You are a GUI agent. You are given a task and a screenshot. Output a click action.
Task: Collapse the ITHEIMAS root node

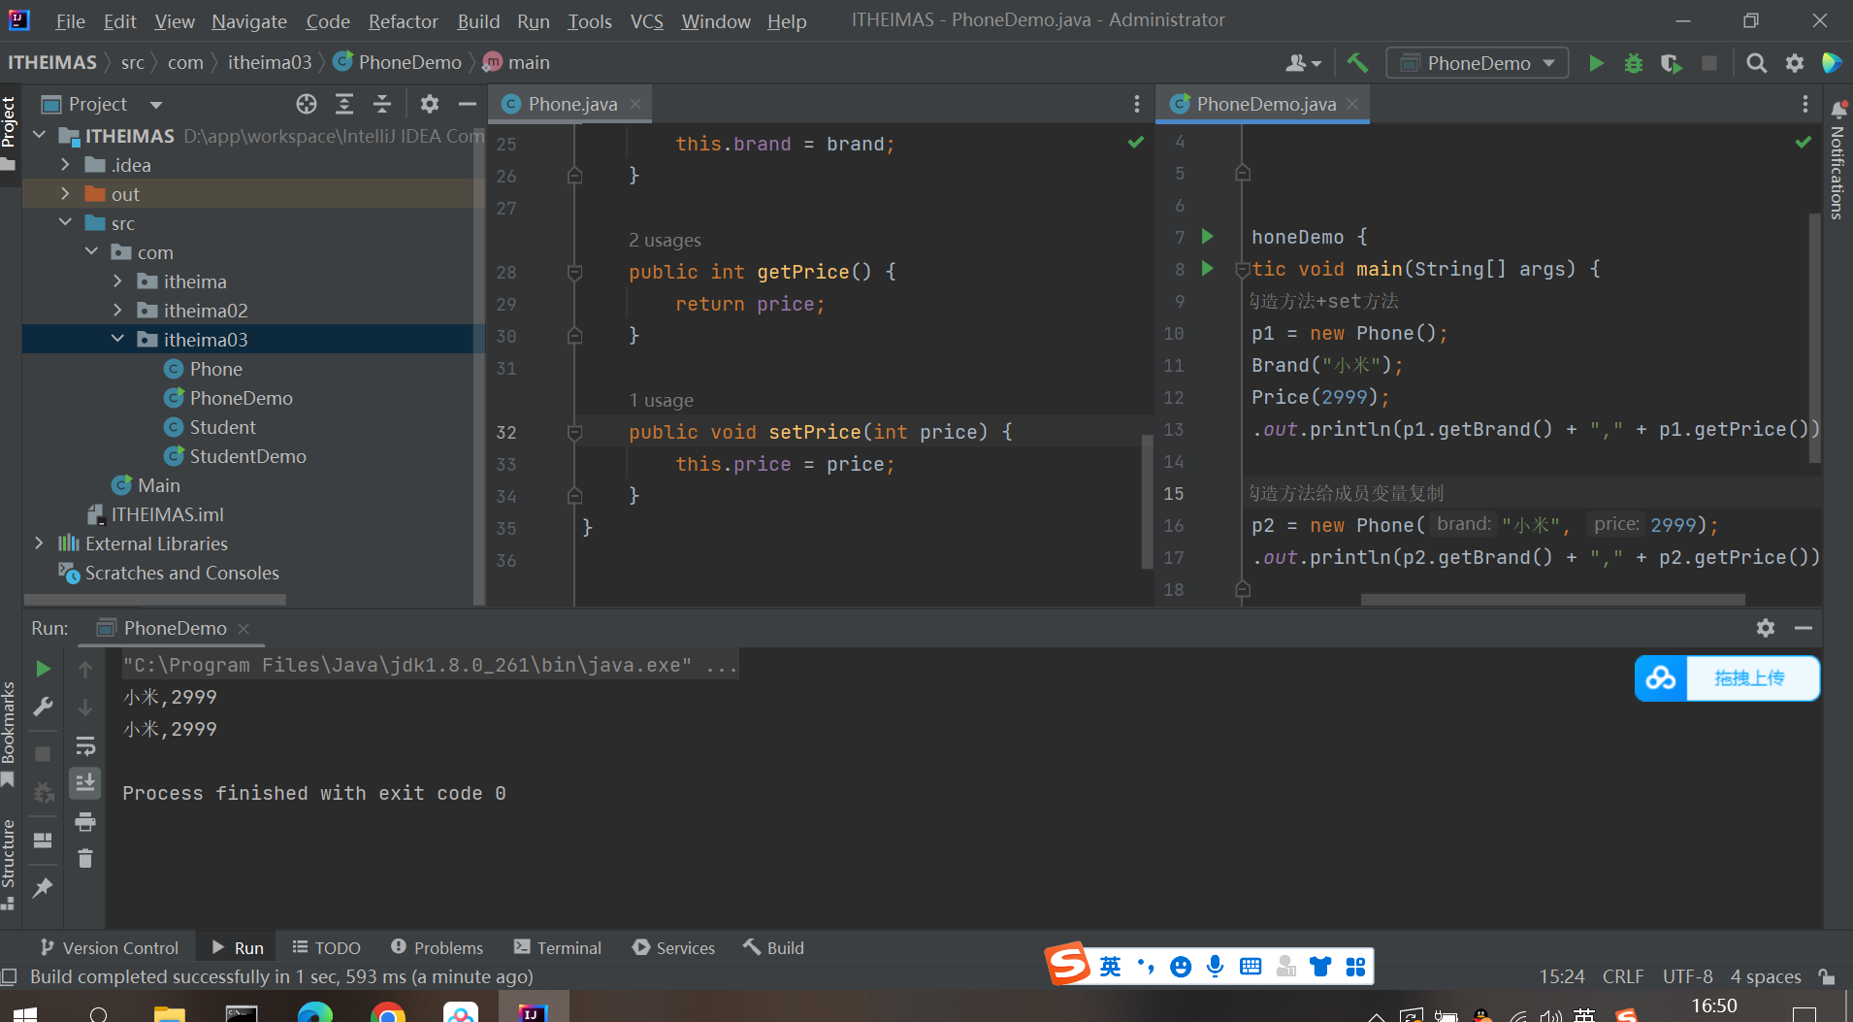click(40, 136)
